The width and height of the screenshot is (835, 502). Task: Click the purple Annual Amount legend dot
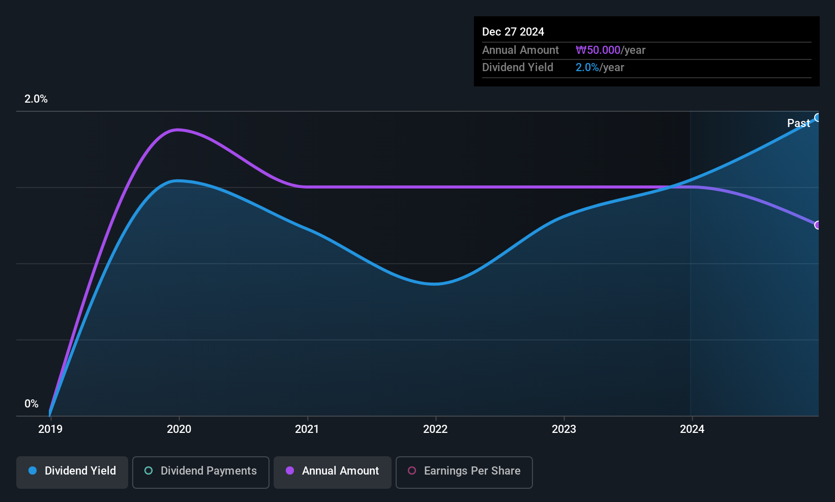point(290,470)
